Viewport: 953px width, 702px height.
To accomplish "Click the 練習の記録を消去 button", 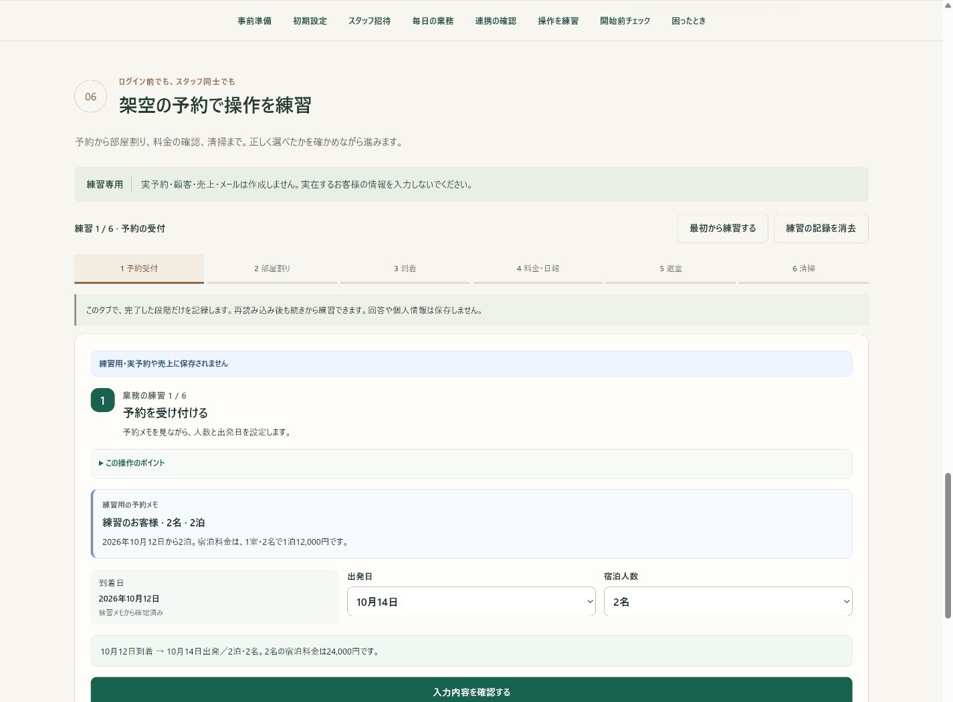I will click(x=821, y=228).
